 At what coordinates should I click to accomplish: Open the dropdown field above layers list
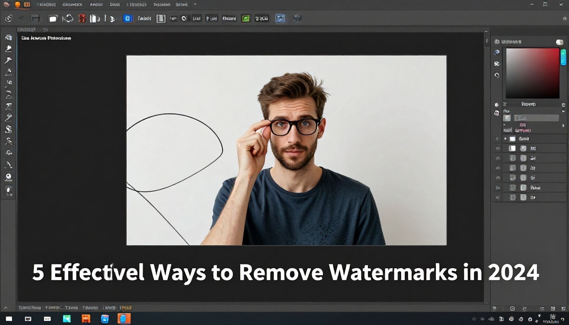(536, 118)
